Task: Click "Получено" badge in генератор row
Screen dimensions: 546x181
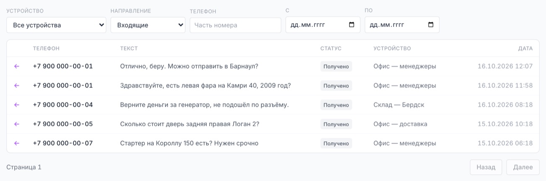Action: [x=336, y=105]
